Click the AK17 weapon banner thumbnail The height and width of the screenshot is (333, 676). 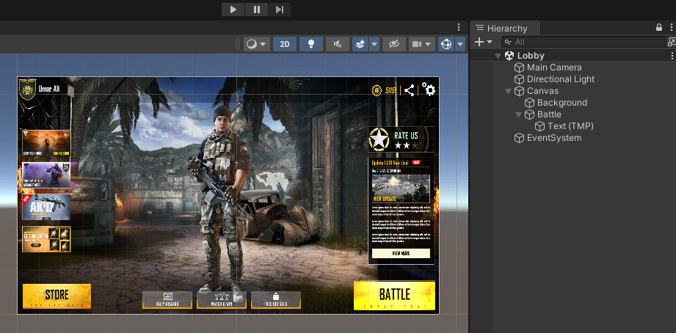coord(46,207)
